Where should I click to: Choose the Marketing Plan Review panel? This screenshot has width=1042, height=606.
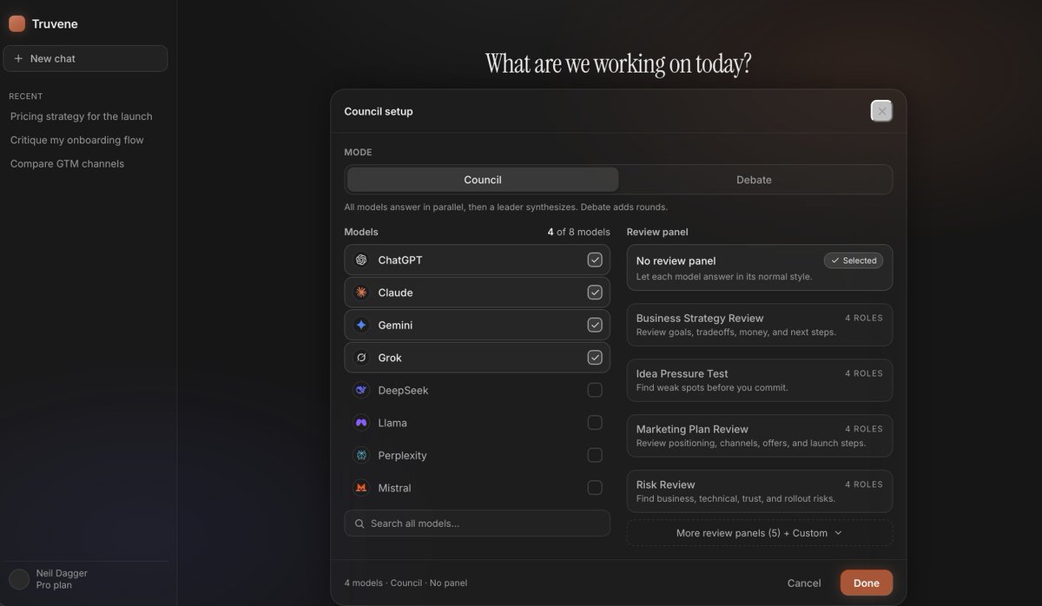[x=760, y=436]
